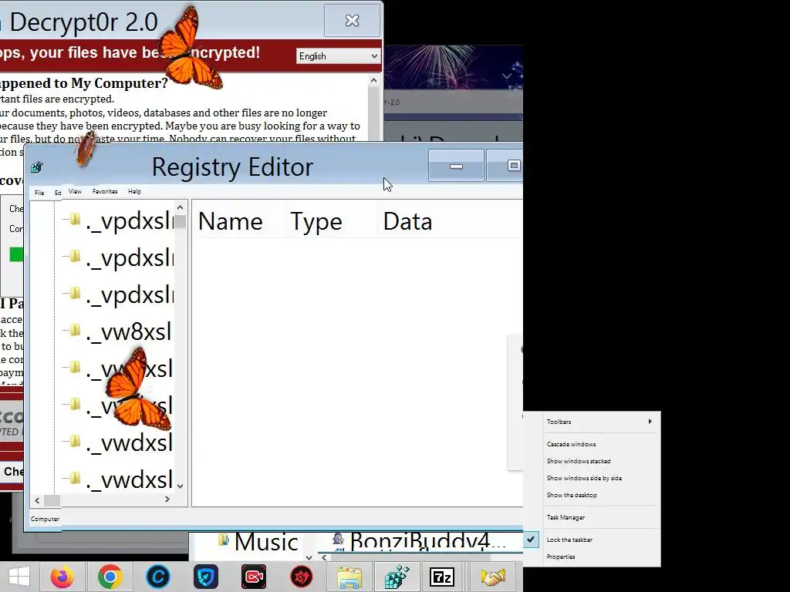
Task: Click the BonziBuddy file's purple icon
Action: pyautogui.click(x=339, y=540)
